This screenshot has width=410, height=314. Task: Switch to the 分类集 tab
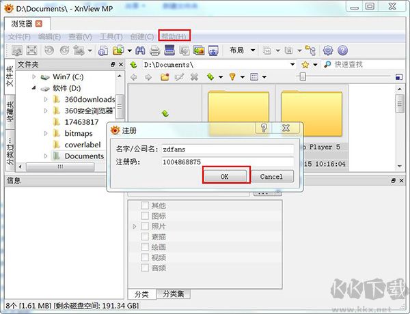tap(174, 294)
